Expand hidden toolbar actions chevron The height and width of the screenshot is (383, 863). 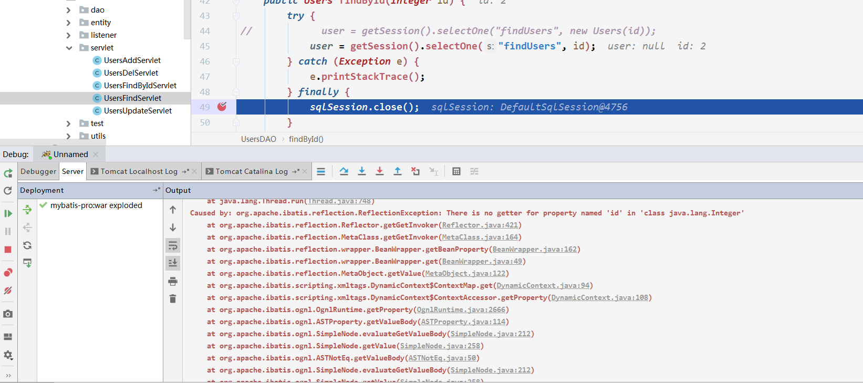click(x=8, y=375)
